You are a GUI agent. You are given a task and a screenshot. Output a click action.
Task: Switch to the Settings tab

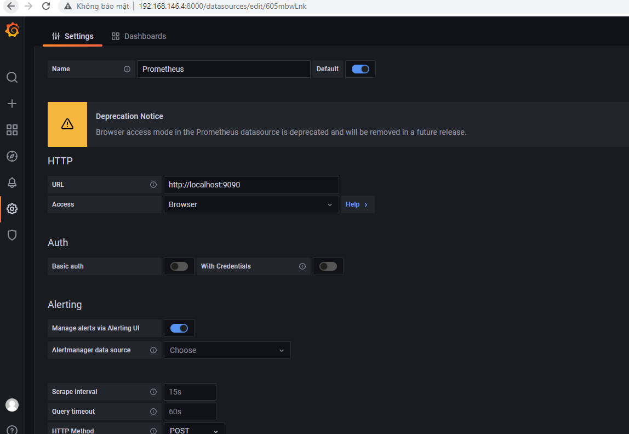point(73,36)
